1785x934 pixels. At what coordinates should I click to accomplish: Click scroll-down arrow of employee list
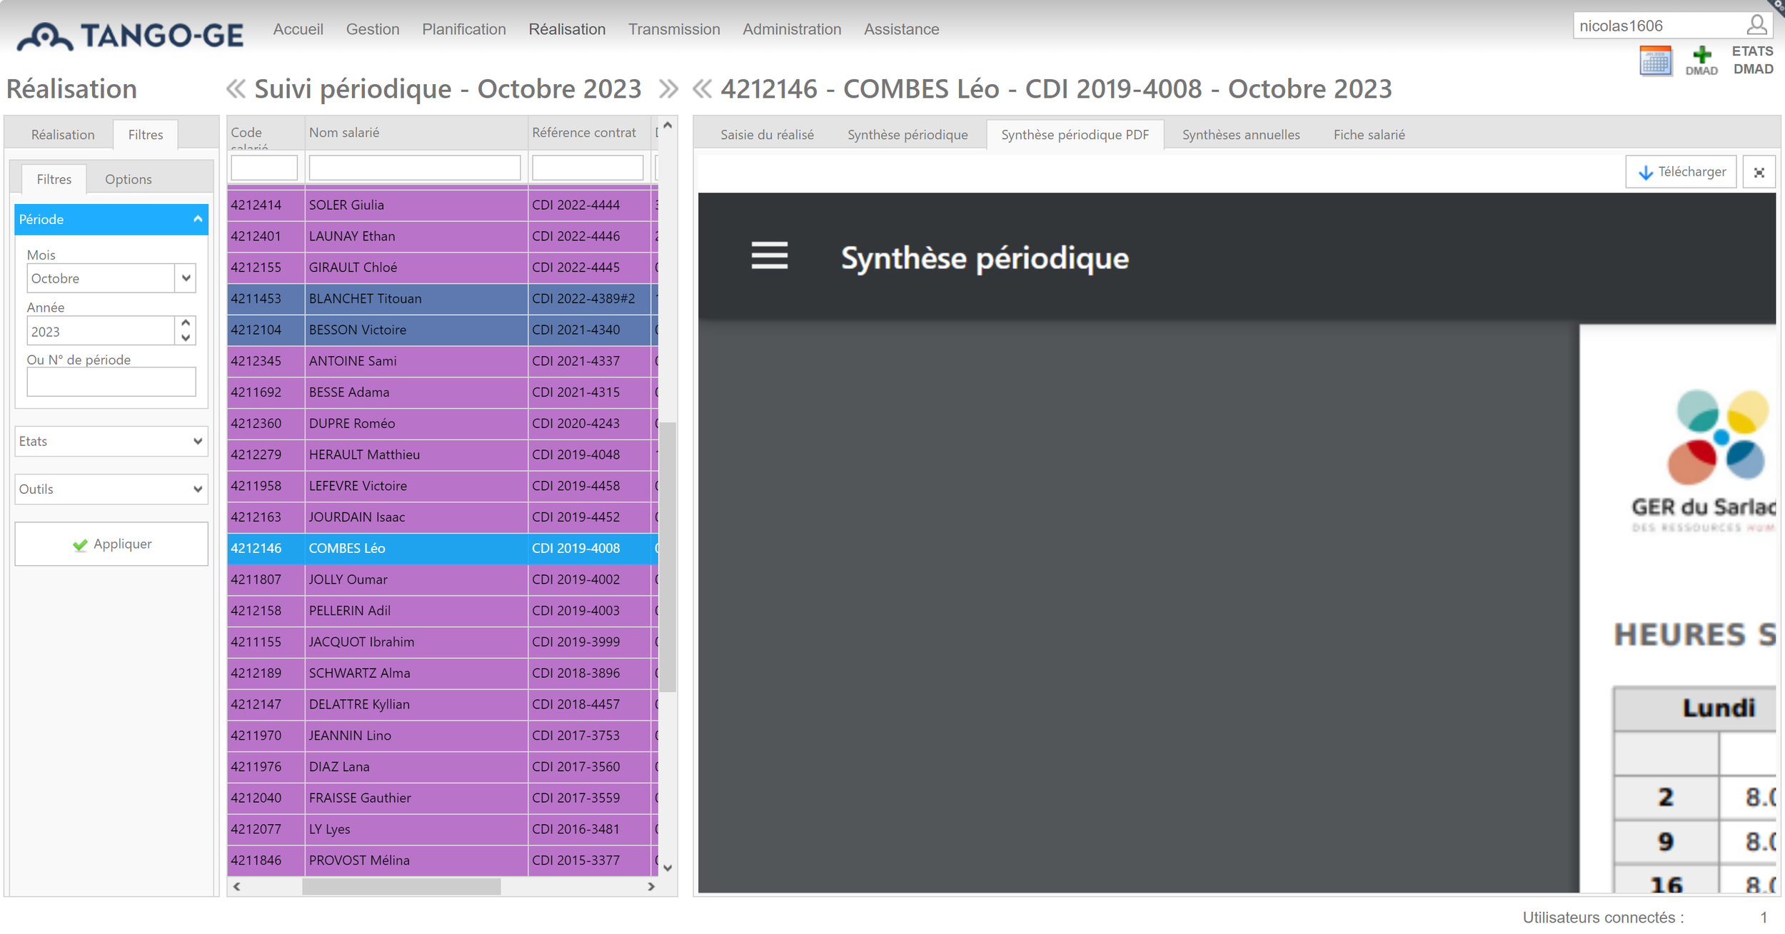(x=668, y=868)
